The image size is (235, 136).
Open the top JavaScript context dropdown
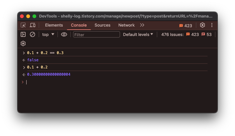click(x=48, y=35)
